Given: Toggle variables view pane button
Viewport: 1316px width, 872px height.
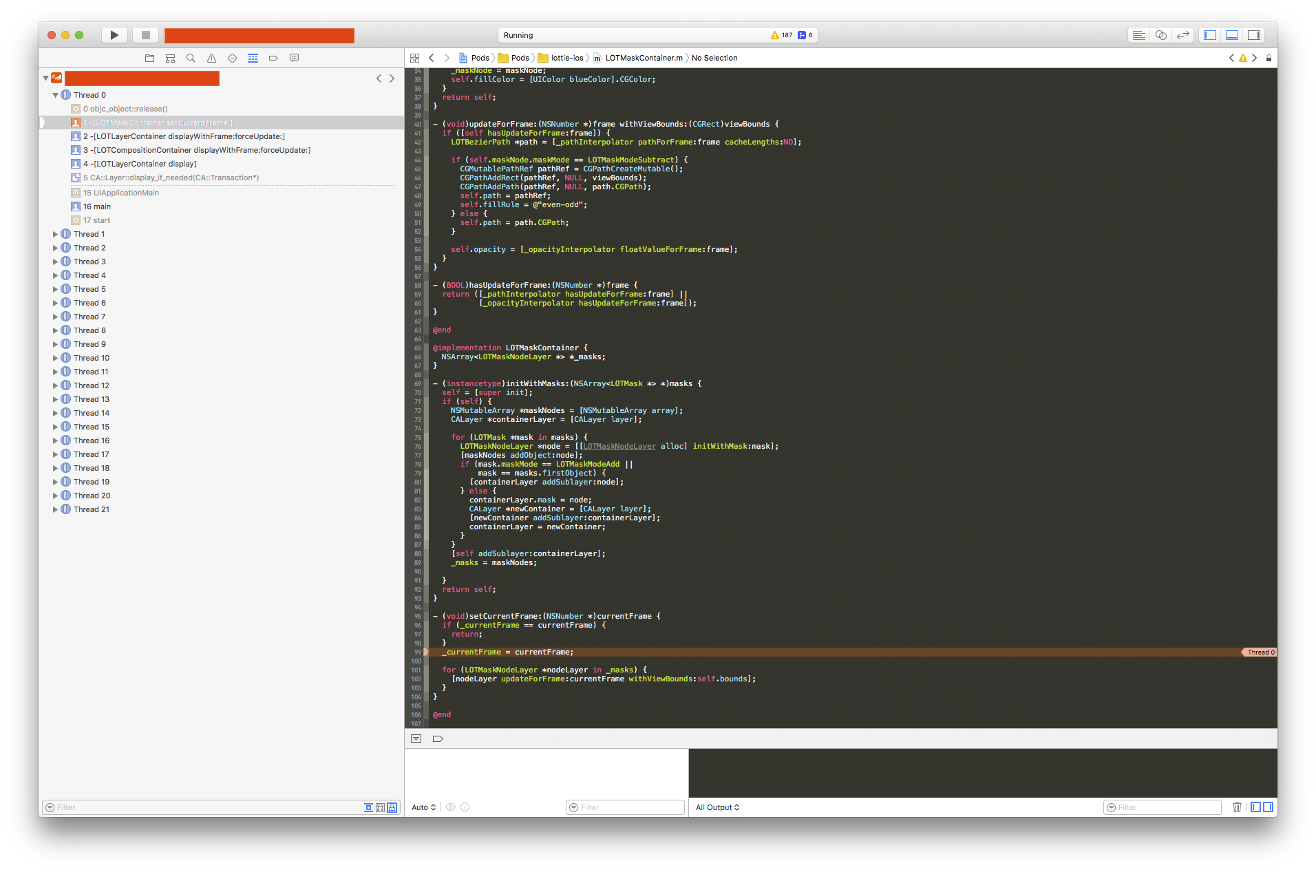Looking at the screenshot, I should tap(1255, 807).
